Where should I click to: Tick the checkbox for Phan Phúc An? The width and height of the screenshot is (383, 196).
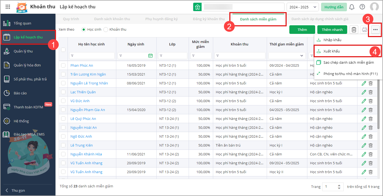click(x=63, y=65)
